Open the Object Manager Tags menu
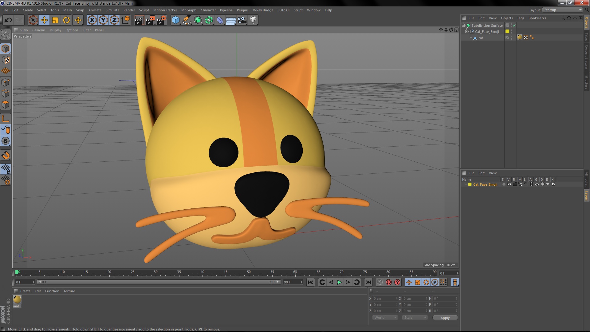This screenshot has height=332, width=590. [x=521, y=18]
